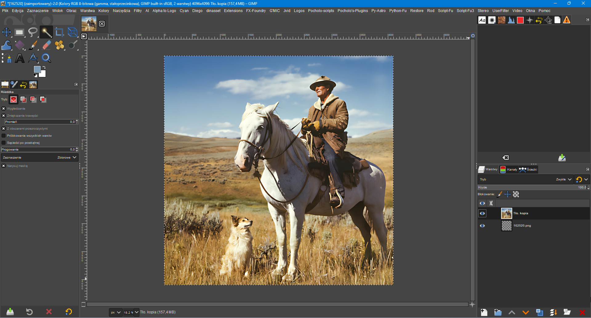The width and height of the screenshot is (591, 318).
Task: Enable Próbkowanie wszystkich warstw checkbox
Action: point(4,136)
